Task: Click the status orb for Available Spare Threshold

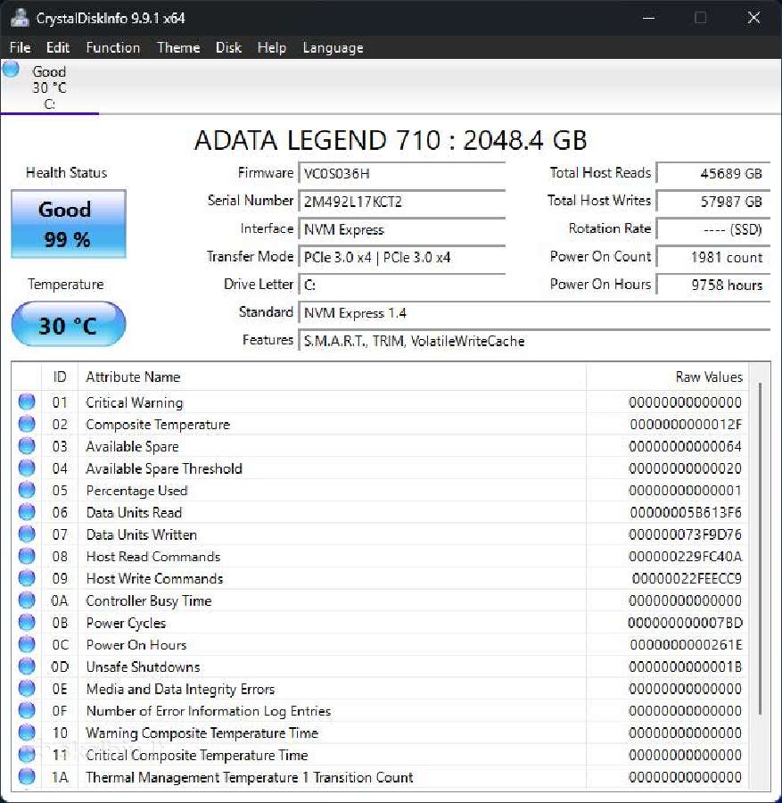Action: click(x=27, y=468)
